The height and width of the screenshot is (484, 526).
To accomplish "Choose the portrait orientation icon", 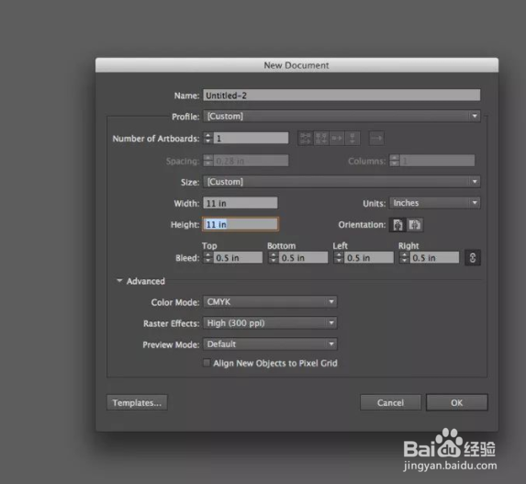I will click(x=397, y=224).
